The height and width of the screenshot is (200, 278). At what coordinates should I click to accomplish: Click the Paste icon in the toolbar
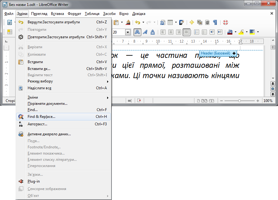pos(116,22)
